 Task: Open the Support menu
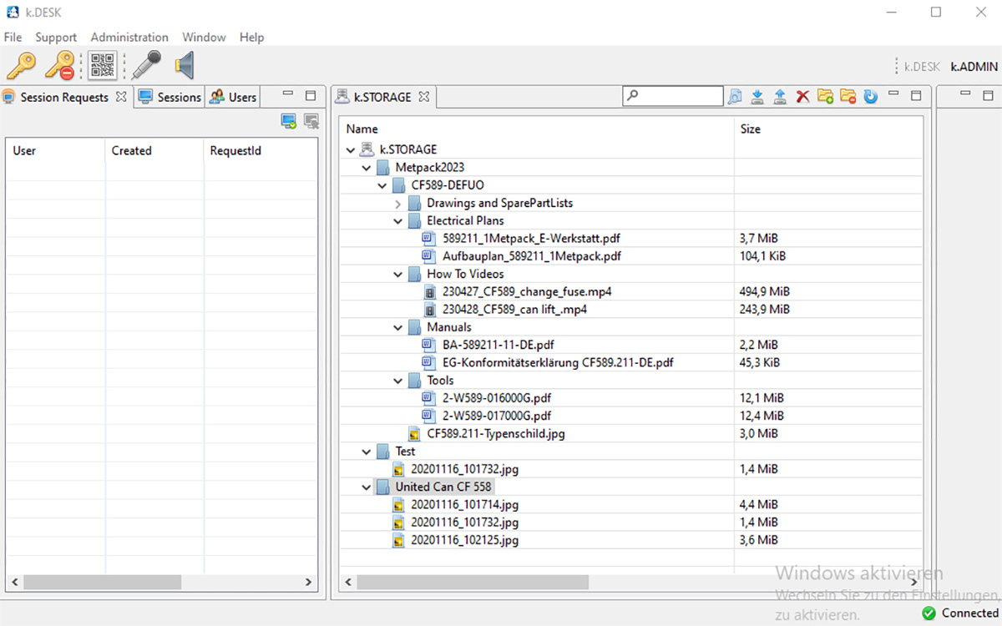pyautogui.click(x=56, y=38)
